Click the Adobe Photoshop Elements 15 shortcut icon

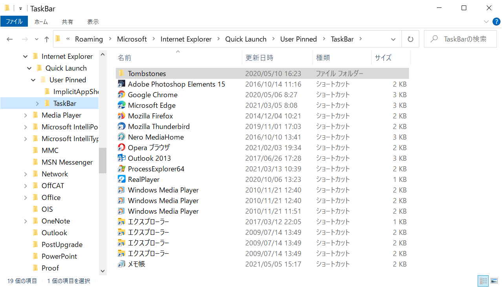click(x=122, y=84)
